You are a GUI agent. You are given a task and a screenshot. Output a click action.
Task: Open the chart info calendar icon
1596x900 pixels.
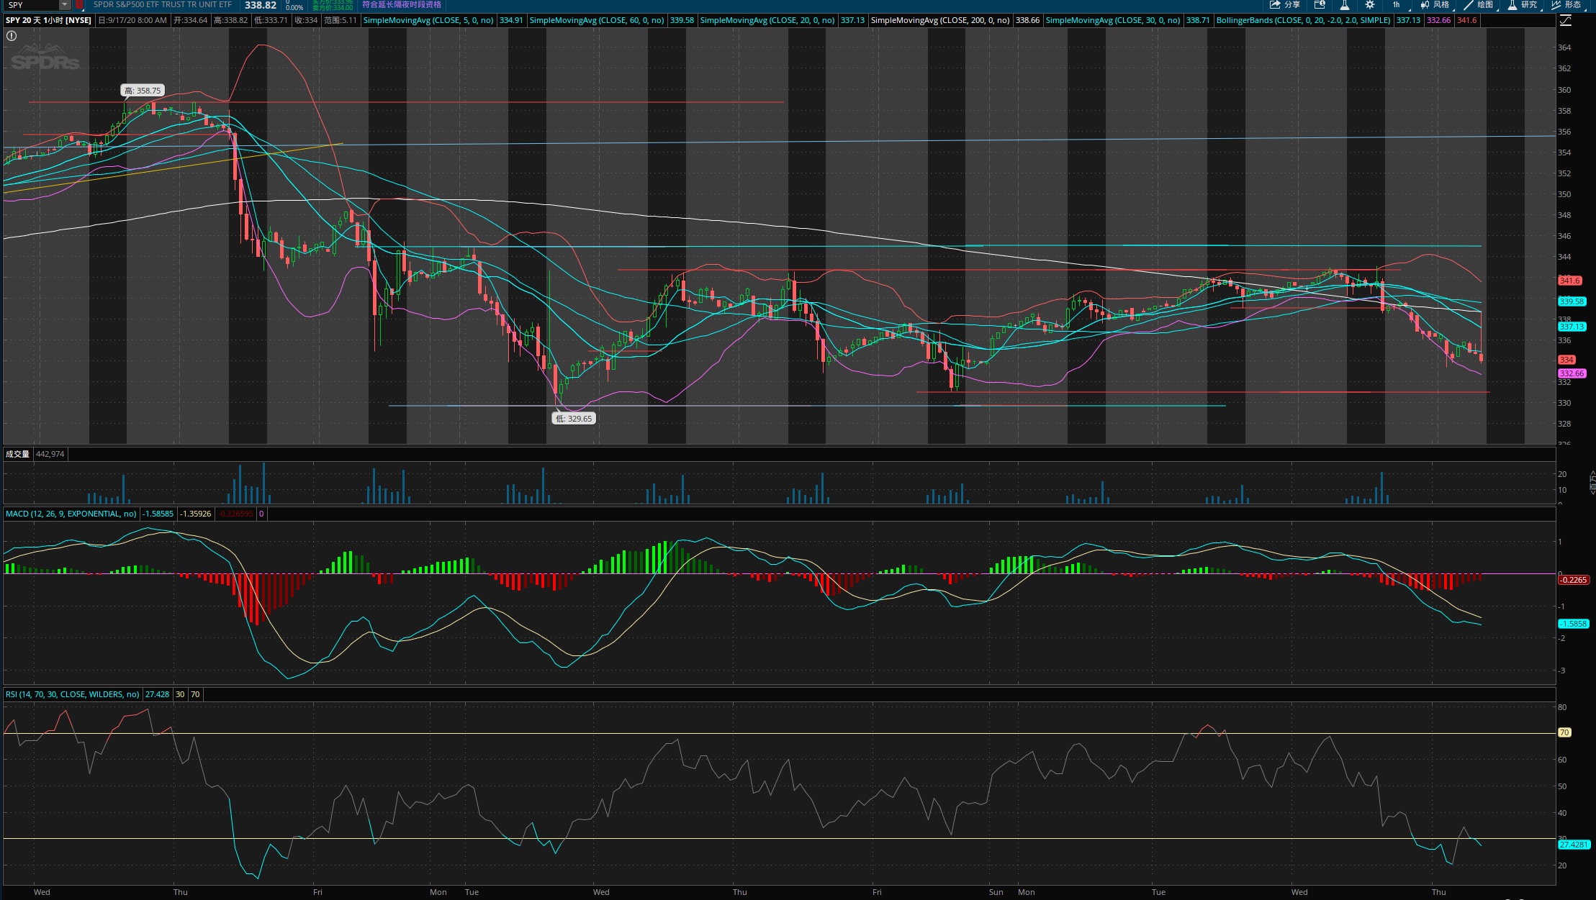(x=1320, y=5)
